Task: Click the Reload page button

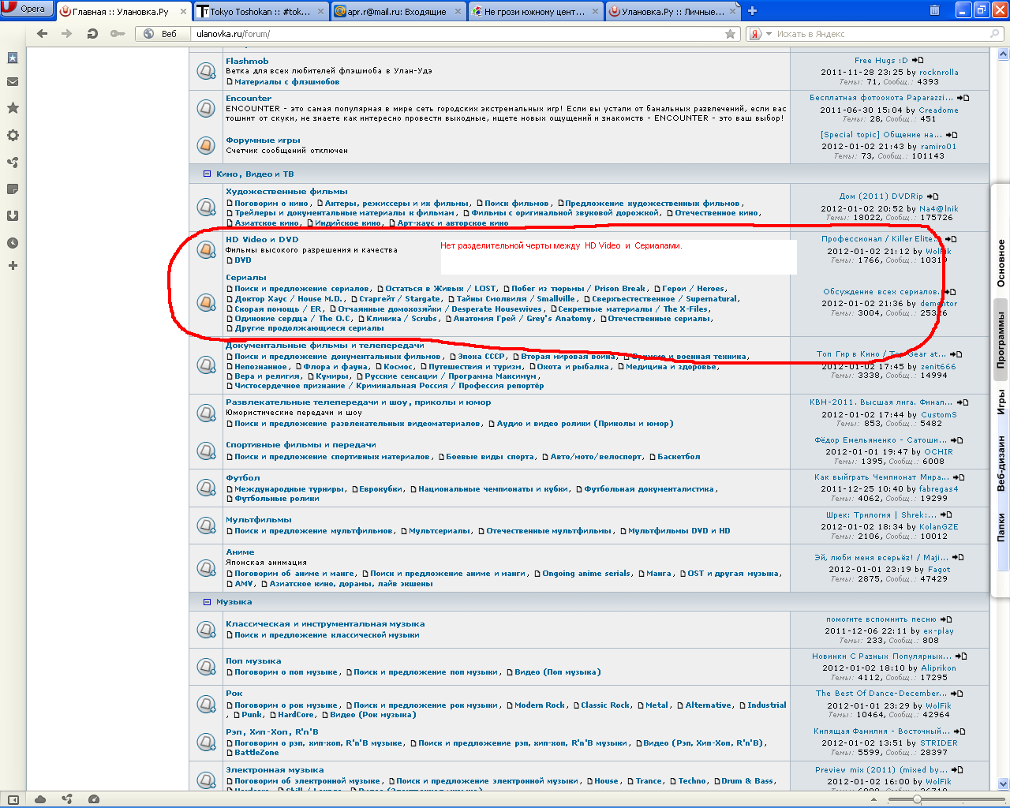Action: [92, 34]
